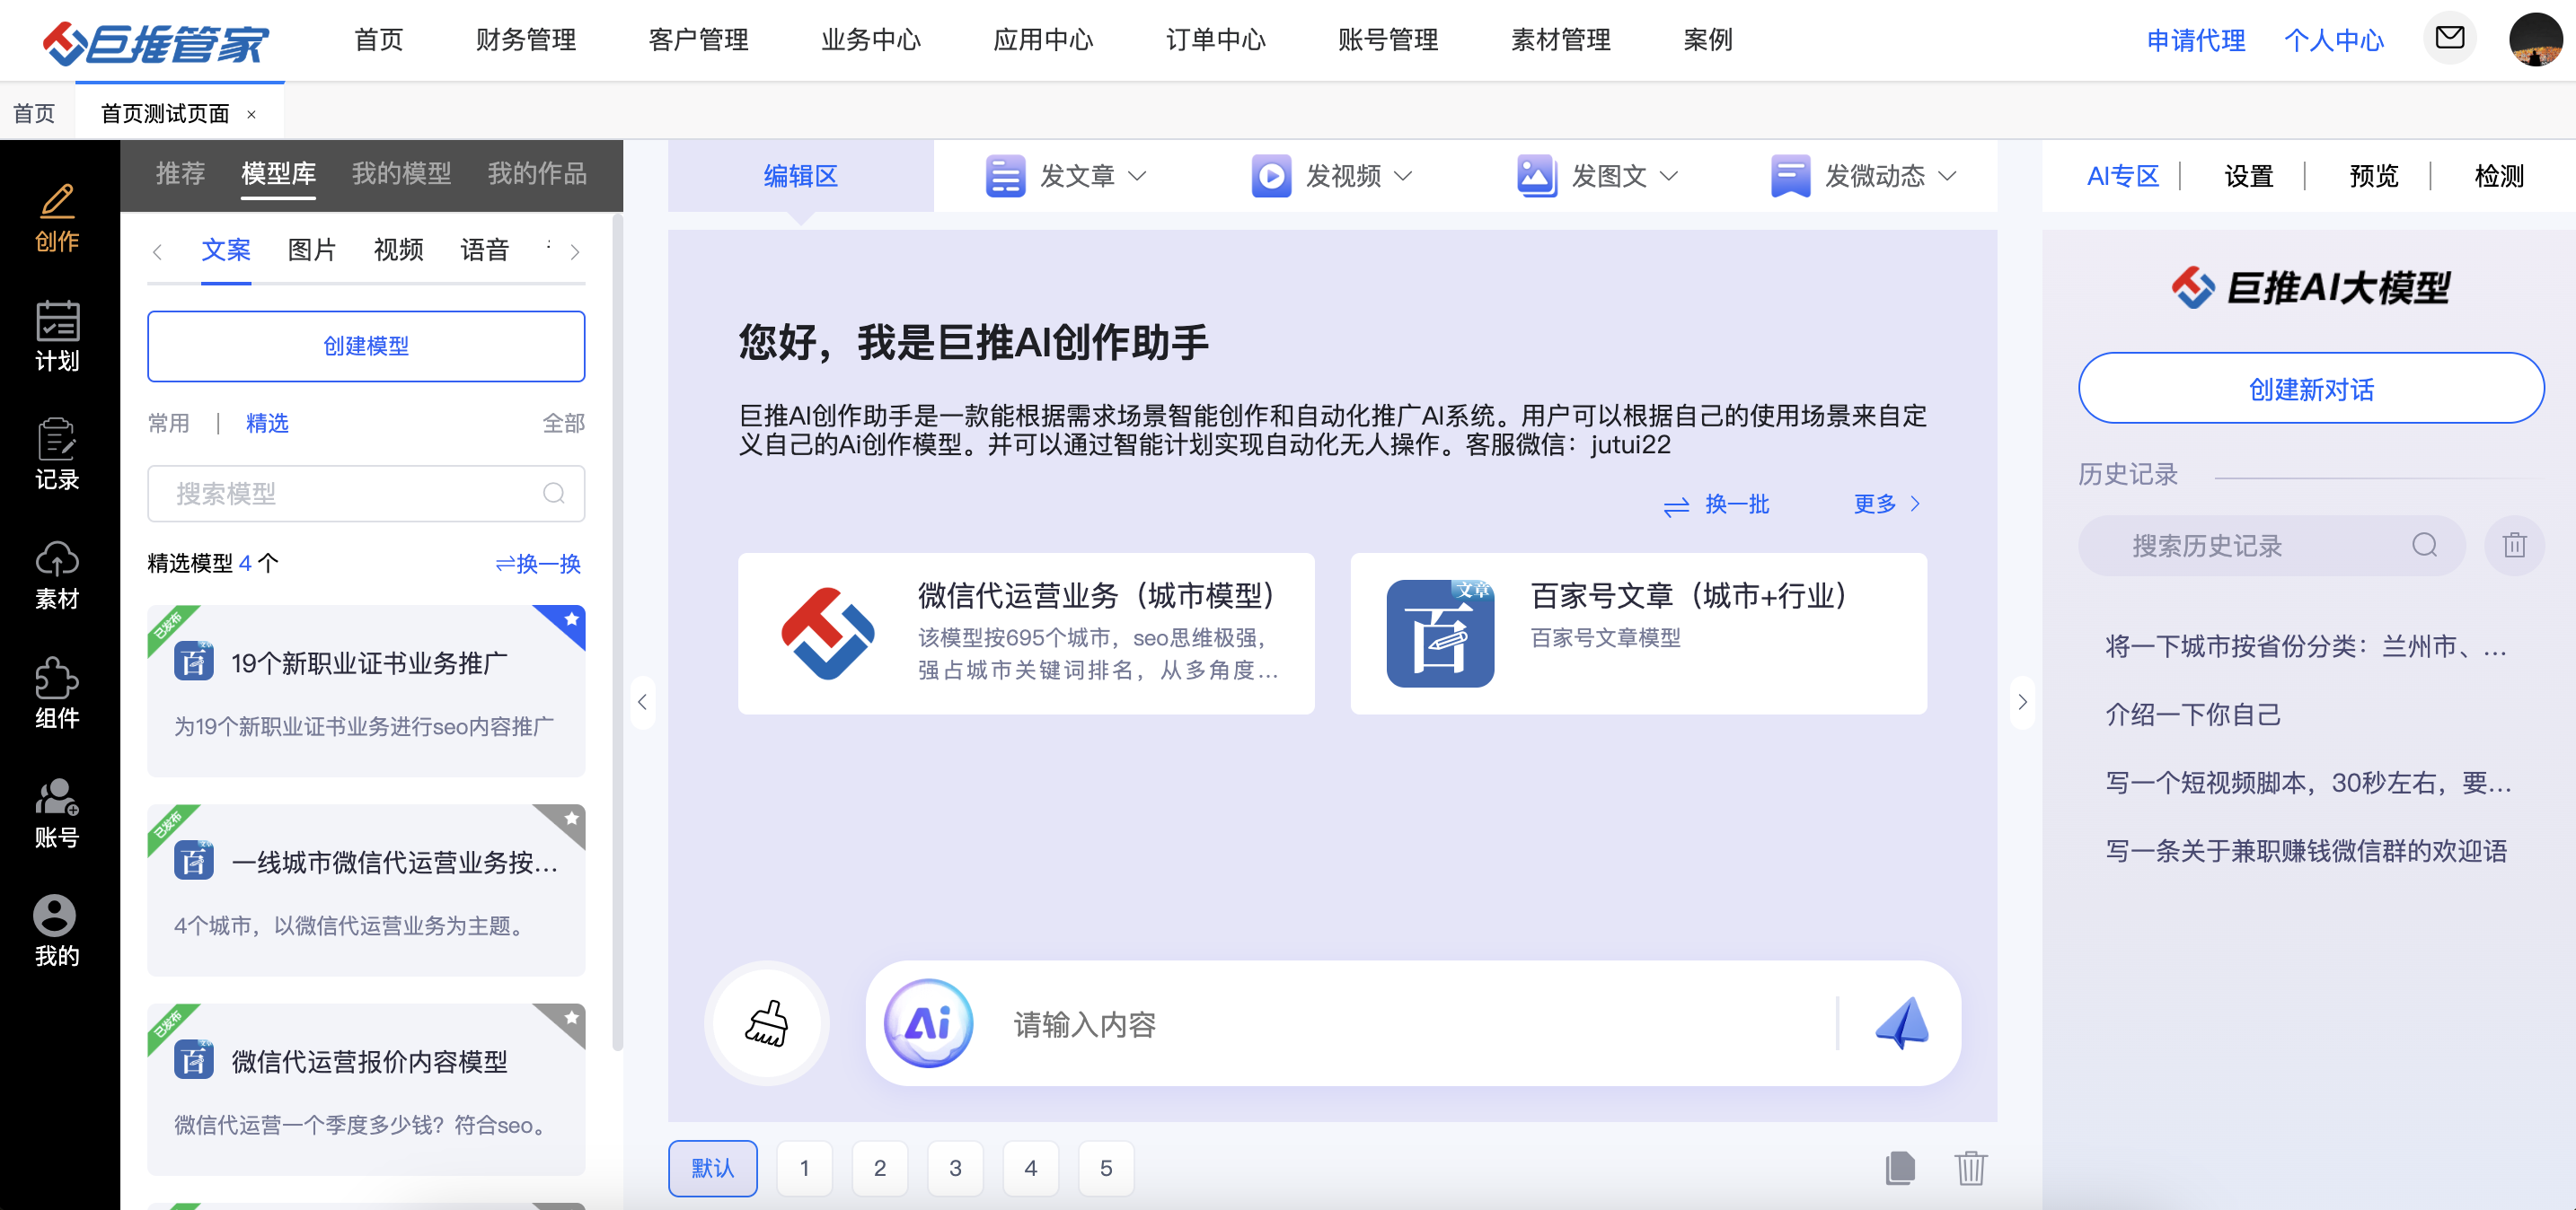Click the 搜索模型 input field
2576x1210 pixels.
pos(366,494)
